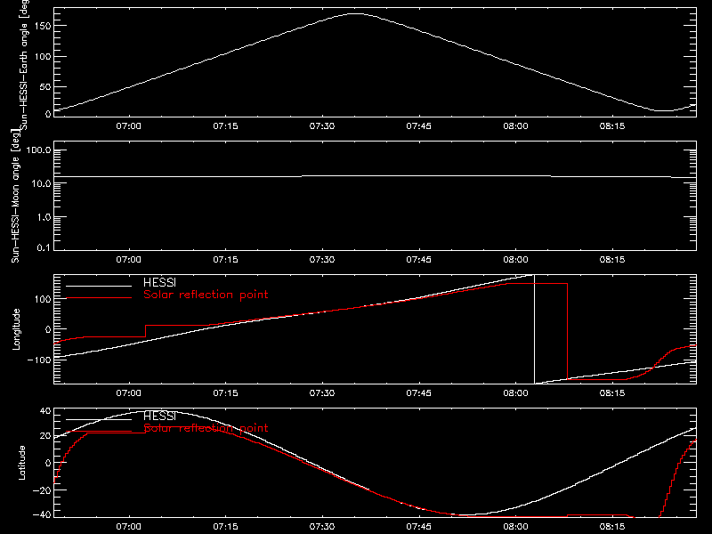Click the peak of the Earth angle curve

tap(357, 14)
